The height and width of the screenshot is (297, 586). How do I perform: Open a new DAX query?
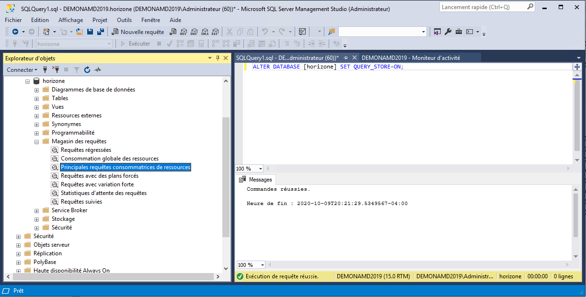click(215, 32)
